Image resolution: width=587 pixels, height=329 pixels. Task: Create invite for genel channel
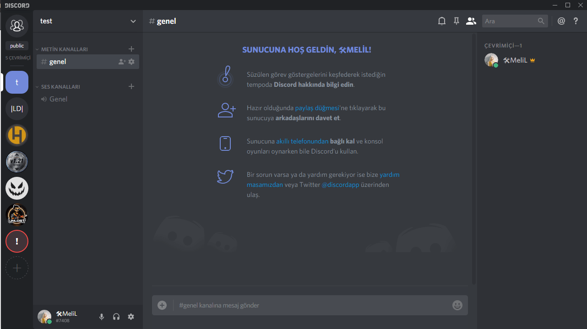(122, 62)
